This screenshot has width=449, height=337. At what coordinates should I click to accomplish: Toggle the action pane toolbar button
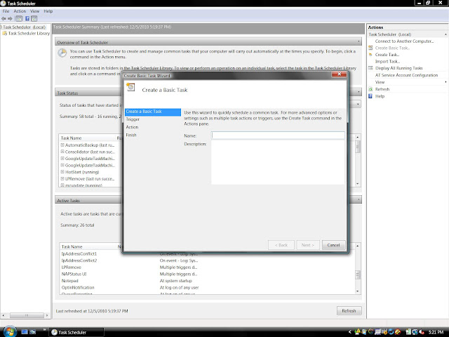click(x=34, y=19)
